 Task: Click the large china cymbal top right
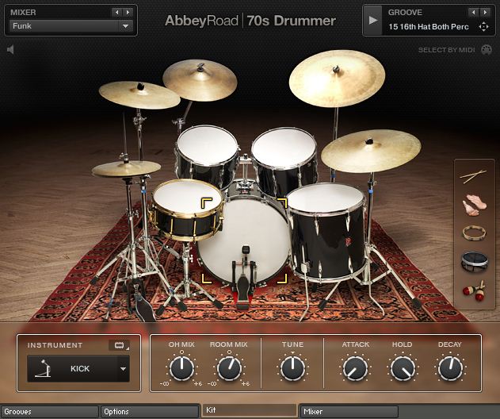[337, 79]
